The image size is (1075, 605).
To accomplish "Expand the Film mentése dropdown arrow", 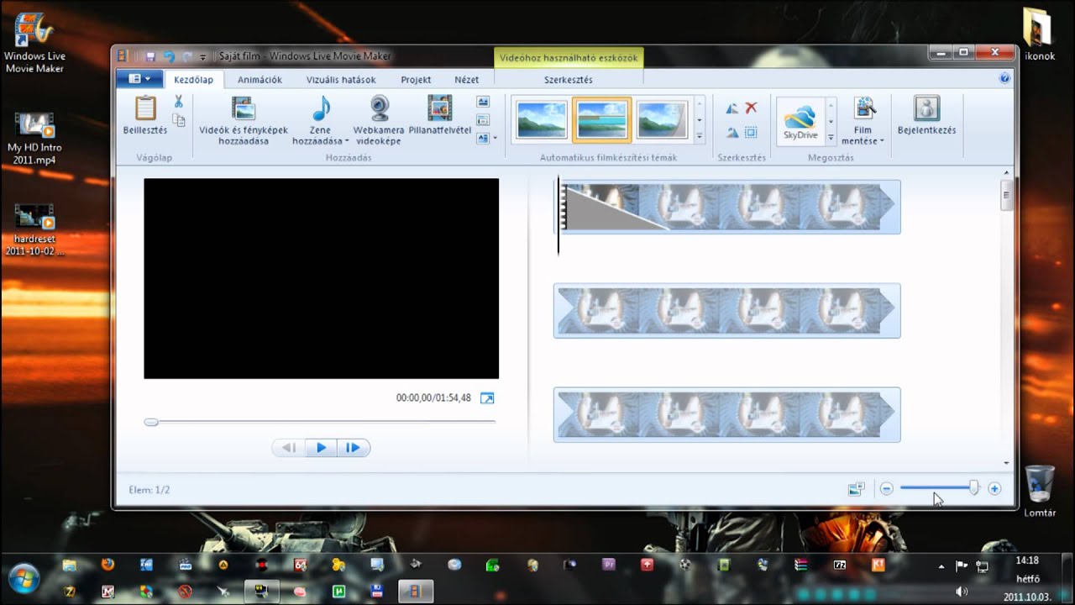I will [881, 141].
